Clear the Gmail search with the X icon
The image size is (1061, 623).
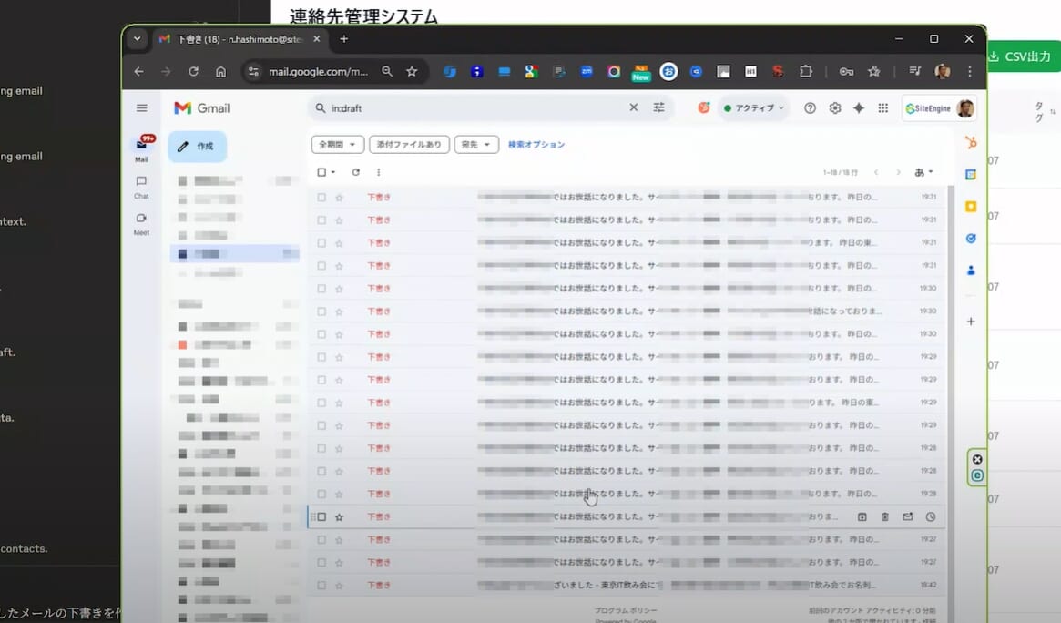coord(633,107)
